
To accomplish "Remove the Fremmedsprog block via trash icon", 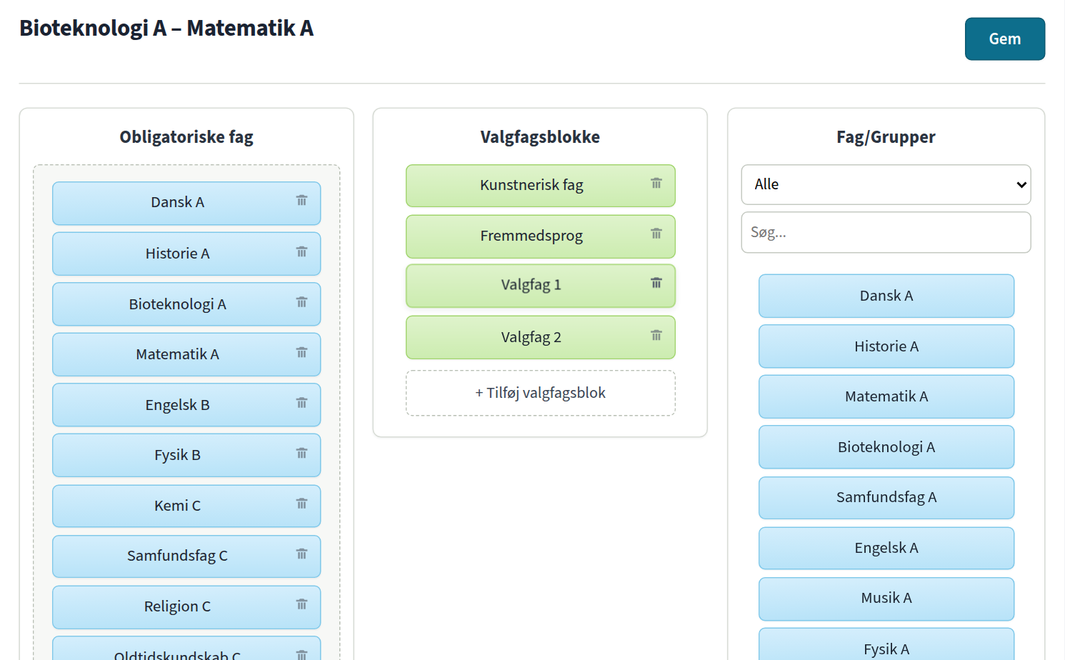I will coord(656,234).
